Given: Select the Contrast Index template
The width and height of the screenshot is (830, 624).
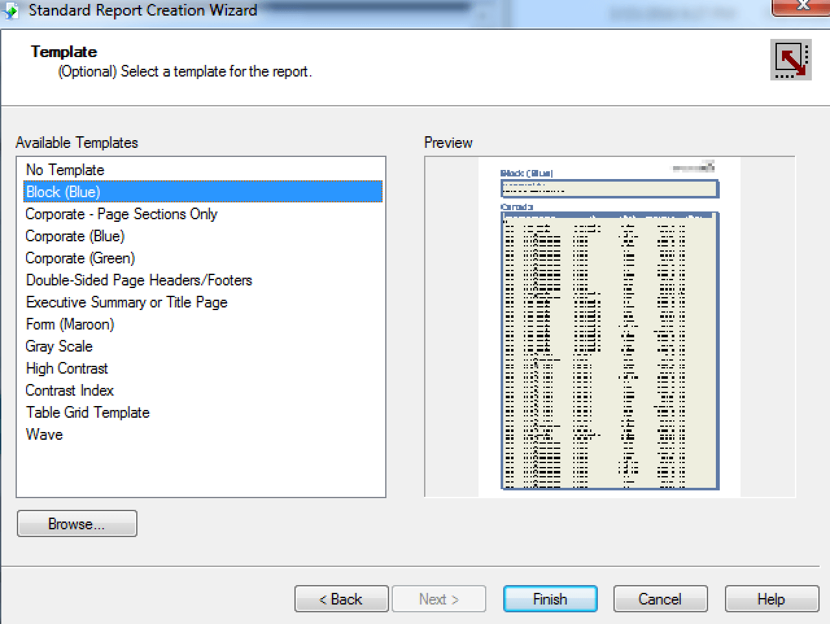Looking at the screenshot, I should 69,390.
